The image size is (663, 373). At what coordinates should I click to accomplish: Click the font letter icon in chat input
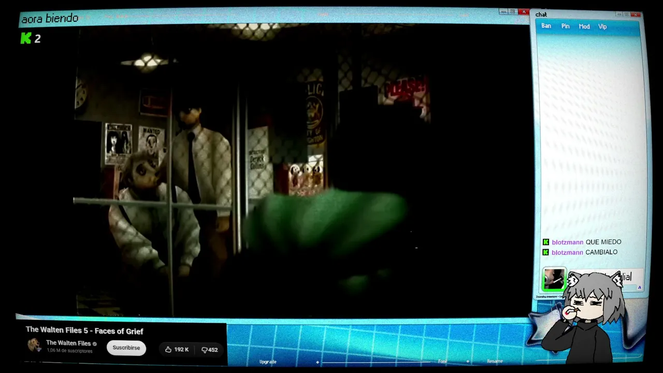pyautogui.click(x=639, y=288)
